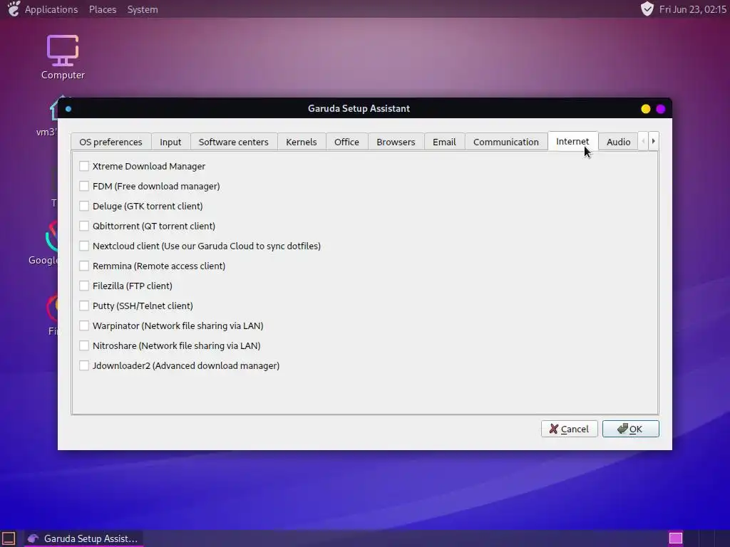
Task: Select the Internet tab
Action: [572, 141]
